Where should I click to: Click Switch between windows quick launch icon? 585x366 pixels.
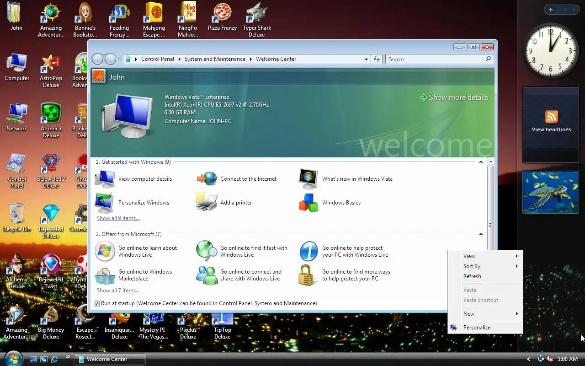pos(44,359)
